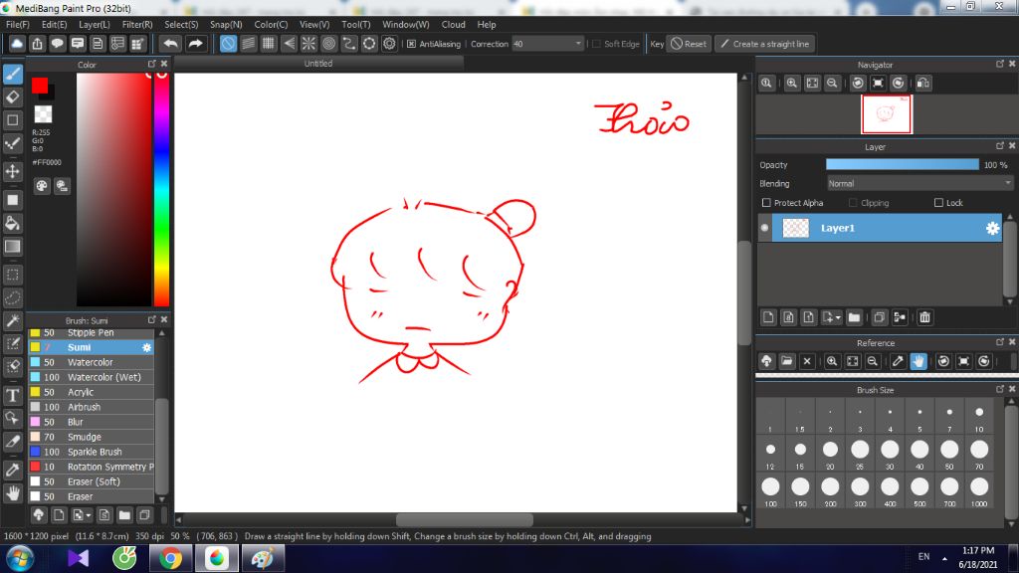Select the Hand tool in left toolbar

pos(12,493)
